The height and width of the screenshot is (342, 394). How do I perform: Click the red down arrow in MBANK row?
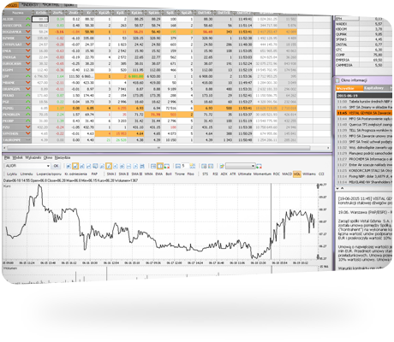[x=28, y=82]
